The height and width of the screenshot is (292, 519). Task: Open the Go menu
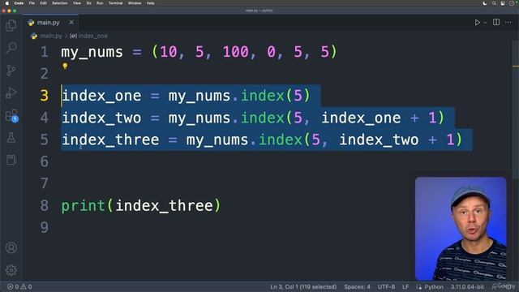tap(88, 3)
